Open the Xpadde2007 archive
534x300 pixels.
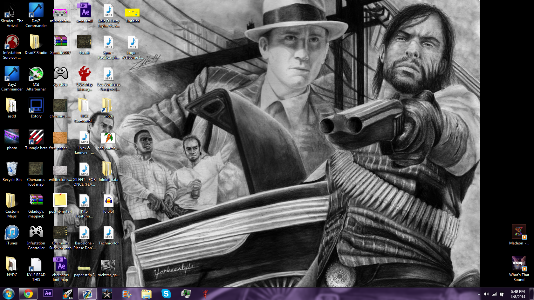pos(60,44)
